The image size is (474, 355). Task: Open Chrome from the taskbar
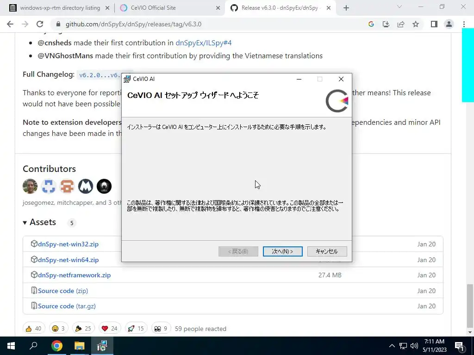coord(56,346)
